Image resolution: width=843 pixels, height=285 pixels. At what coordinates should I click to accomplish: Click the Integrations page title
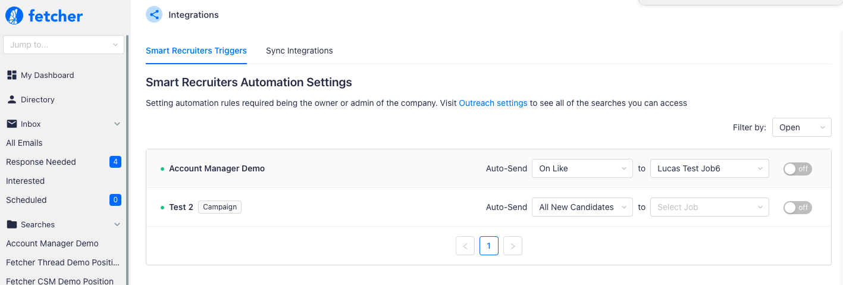193,15
